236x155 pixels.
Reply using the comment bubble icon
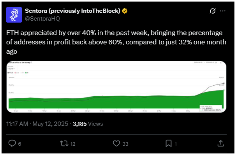12,143
